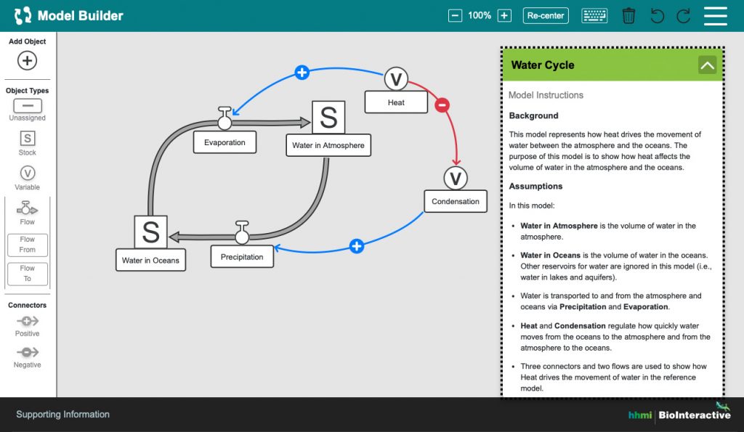
Task: Click the Water in Oceans label
Action: click(150, 261)
